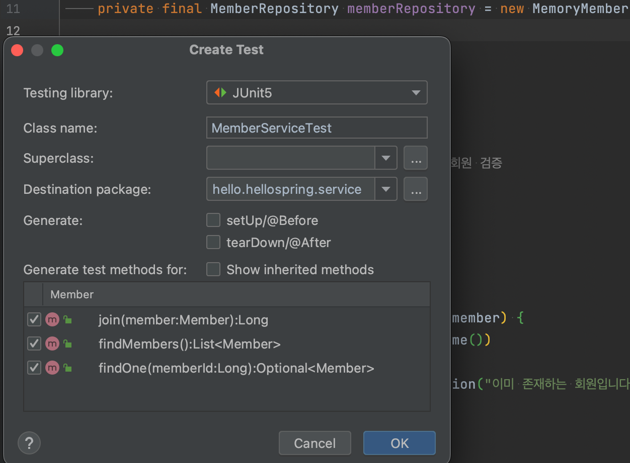The image size is (630, 463).
Task: Browse Destination package with ellipsis button
Action: [x=416, y=189]
